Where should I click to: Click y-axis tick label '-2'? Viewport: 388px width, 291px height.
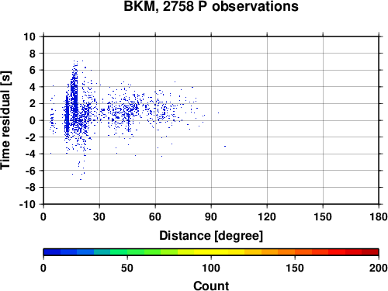30,137
